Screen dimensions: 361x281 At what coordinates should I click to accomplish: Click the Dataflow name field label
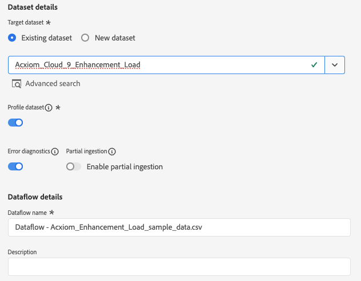click(x=27, y=213)
